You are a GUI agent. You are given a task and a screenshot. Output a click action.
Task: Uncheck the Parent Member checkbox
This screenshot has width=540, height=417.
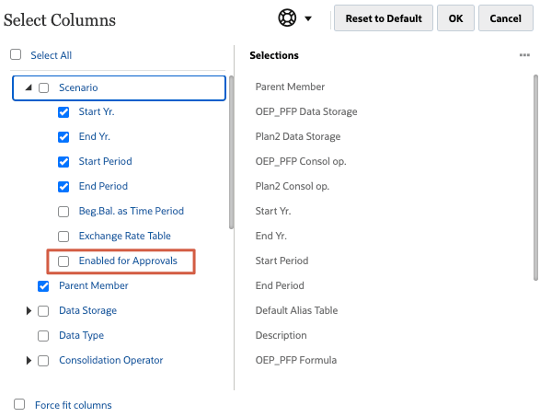43,286
